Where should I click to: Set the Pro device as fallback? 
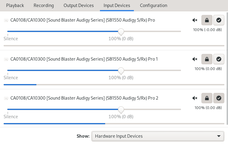coord(219,20)
